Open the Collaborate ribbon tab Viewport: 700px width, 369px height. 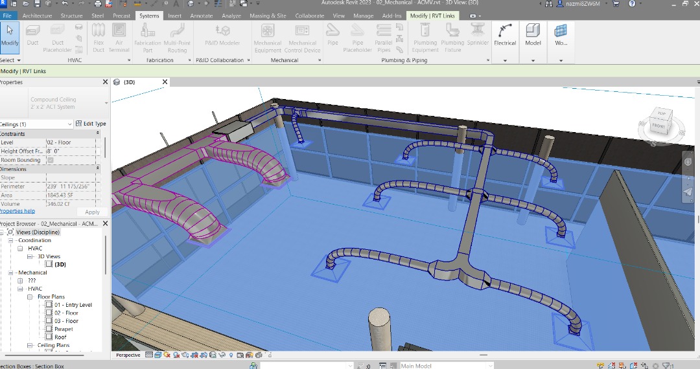click(309, 16)
